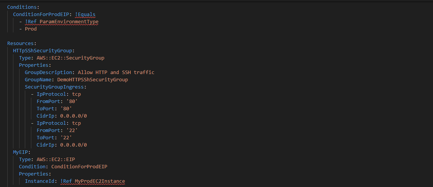Click the ToPort value '22'
433x187 pixels.
(x=66, y=137)
